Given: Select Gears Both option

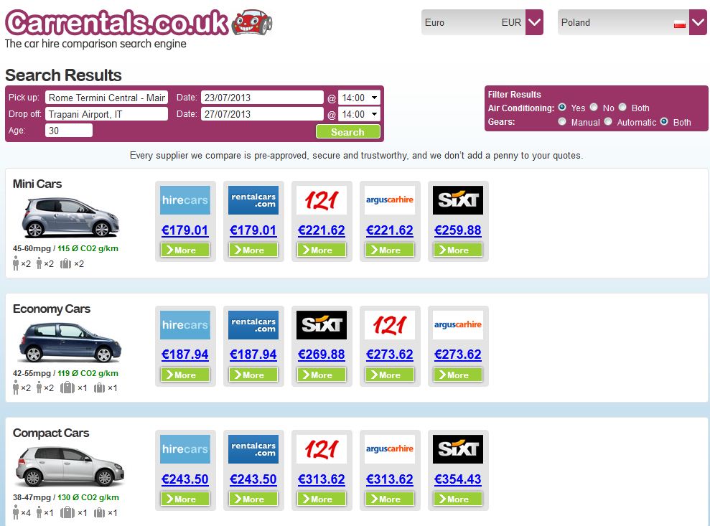Looking at the screenshot, I should (664, 121).
